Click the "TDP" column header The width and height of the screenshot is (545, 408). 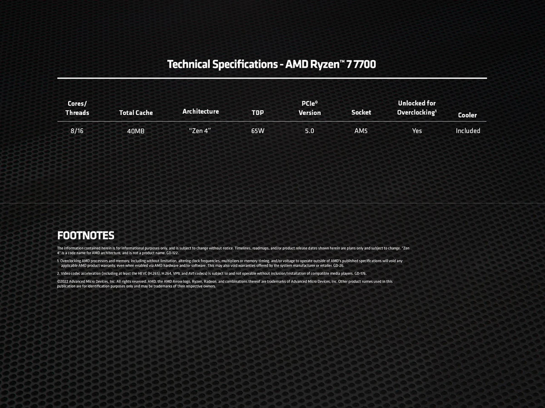(258, 113)
